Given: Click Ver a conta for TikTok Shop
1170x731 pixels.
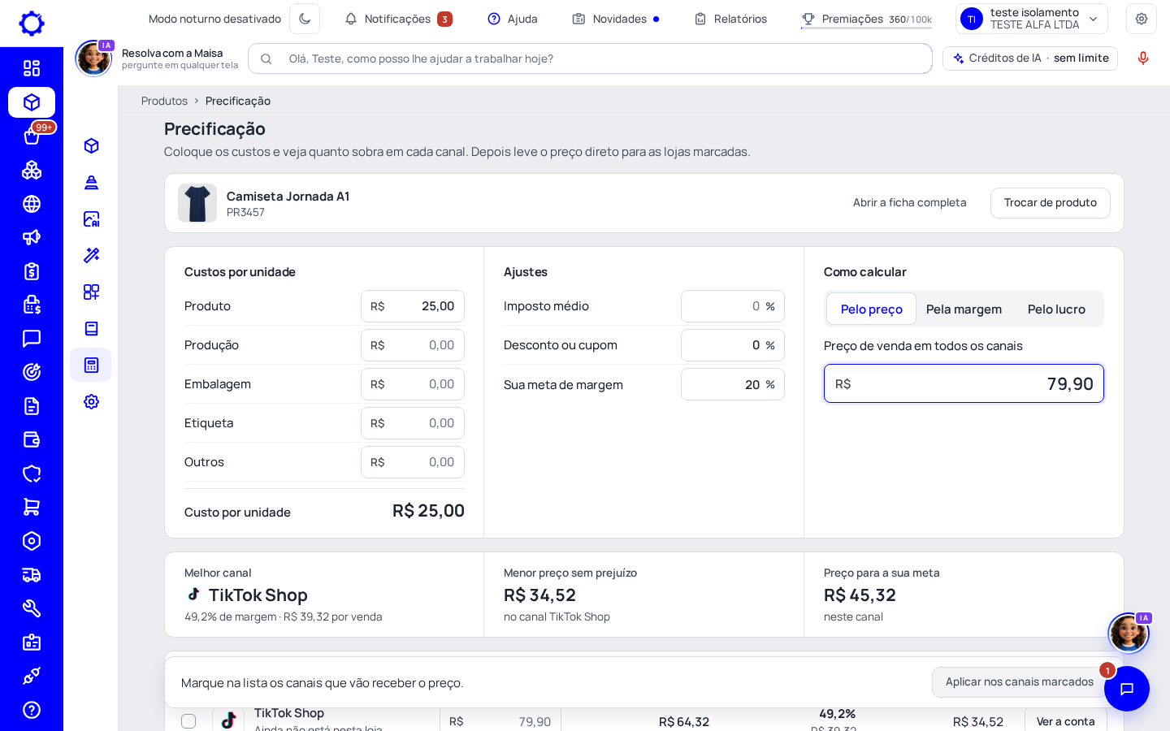Looking at the screenshot, I should coord(1065,721).
